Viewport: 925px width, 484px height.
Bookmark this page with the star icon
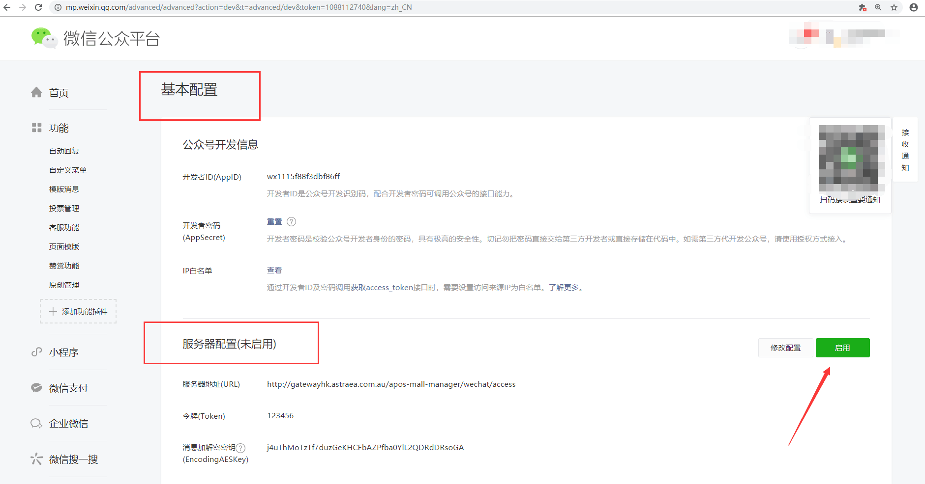[894, 7]
